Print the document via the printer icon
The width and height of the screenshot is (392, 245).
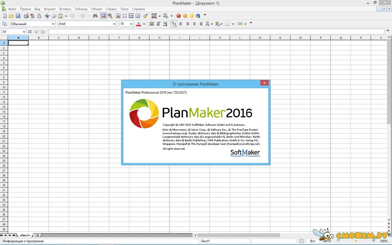(26, 16)
